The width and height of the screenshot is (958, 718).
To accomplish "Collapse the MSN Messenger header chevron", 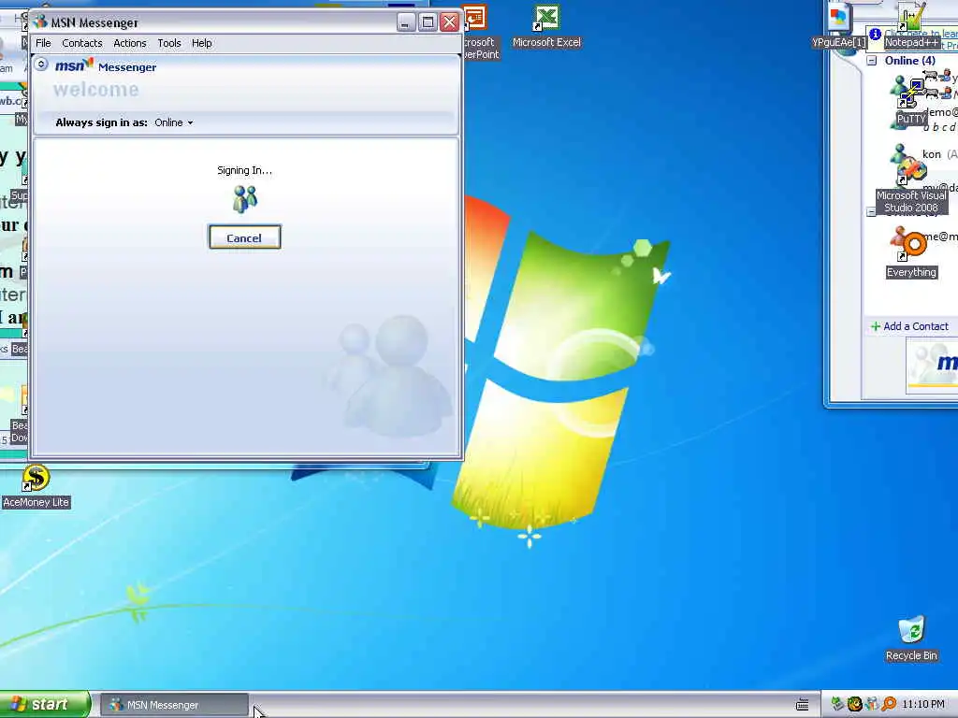I will click(41, 65).
